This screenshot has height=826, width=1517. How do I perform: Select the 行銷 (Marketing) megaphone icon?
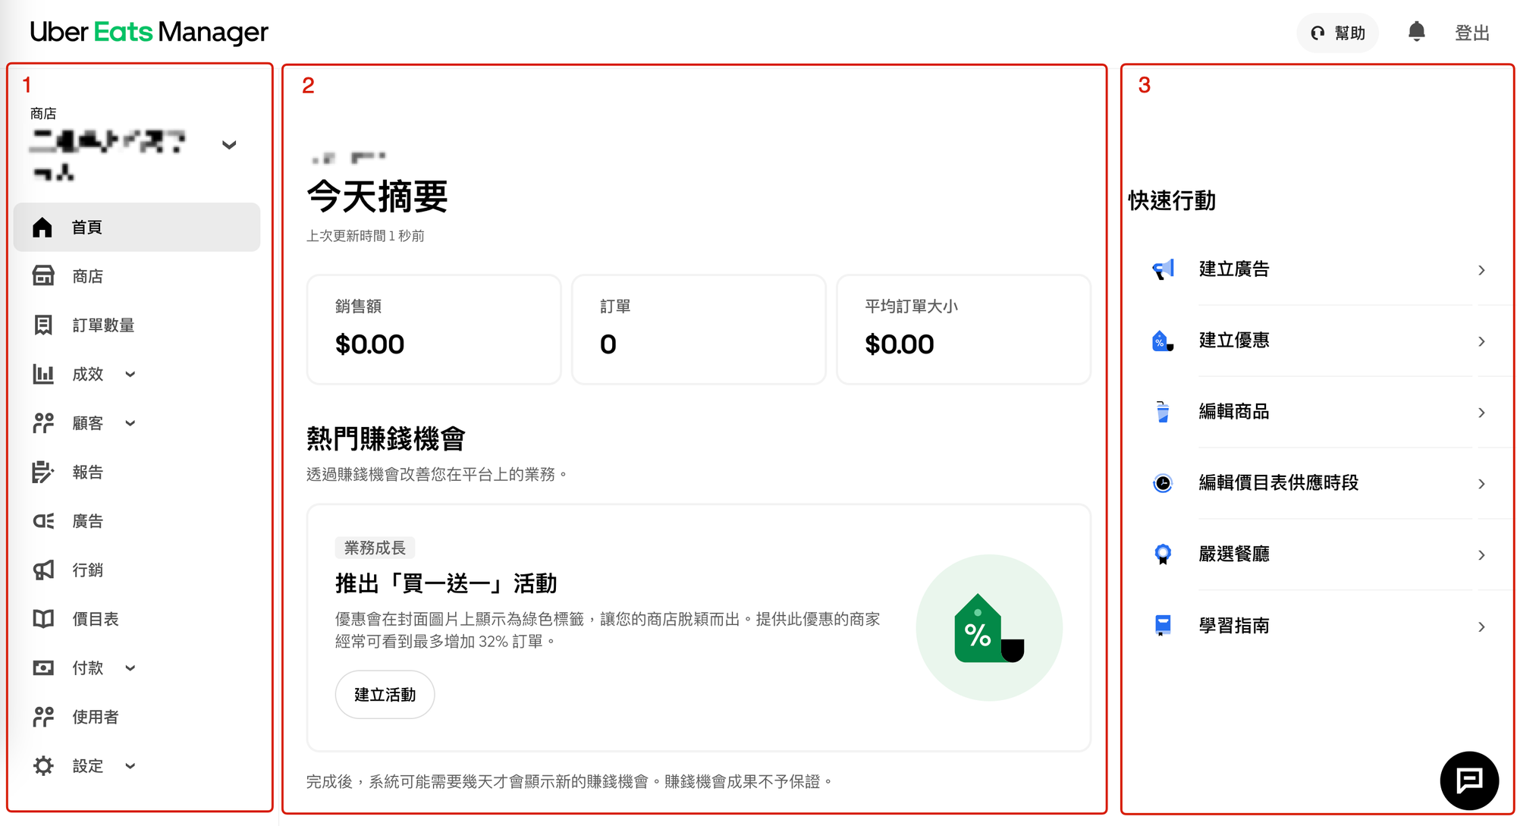[x=43, y=570]
